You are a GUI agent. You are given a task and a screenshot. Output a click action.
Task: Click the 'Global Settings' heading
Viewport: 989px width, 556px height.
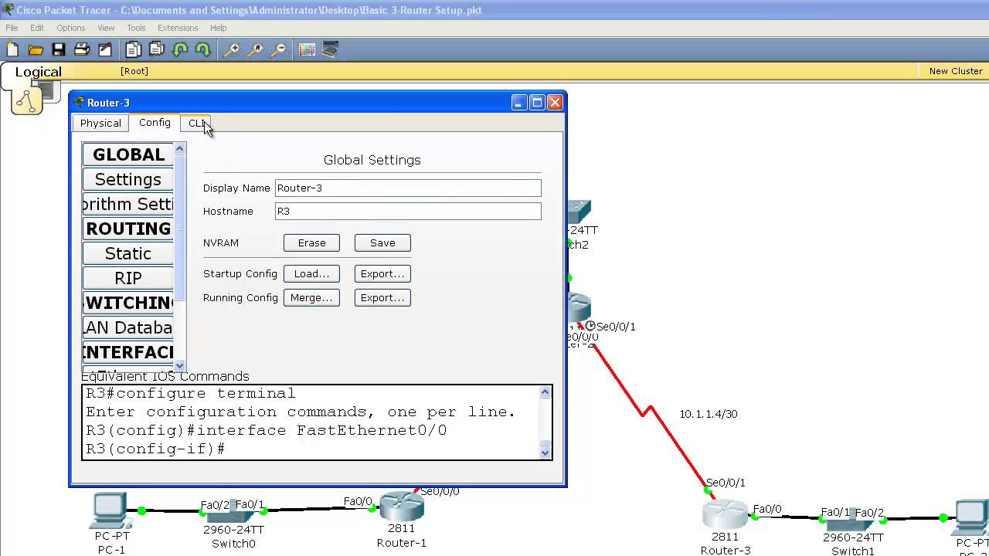click(372, 160)
